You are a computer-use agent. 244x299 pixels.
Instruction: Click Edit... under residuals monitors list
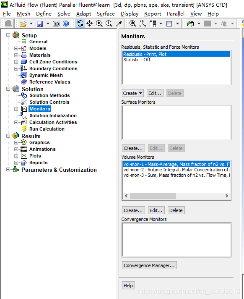[x=155, y=93]
